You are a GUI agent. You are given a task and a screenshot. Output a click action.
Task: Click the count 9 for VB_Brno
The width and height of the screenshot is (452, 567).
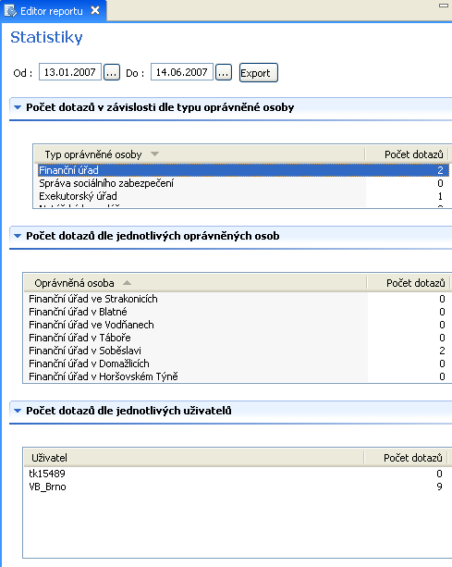439,487
